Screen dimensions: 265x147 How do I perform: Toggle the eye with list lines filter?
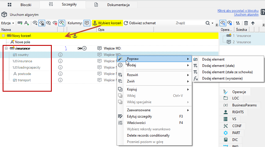pos(49,23)
